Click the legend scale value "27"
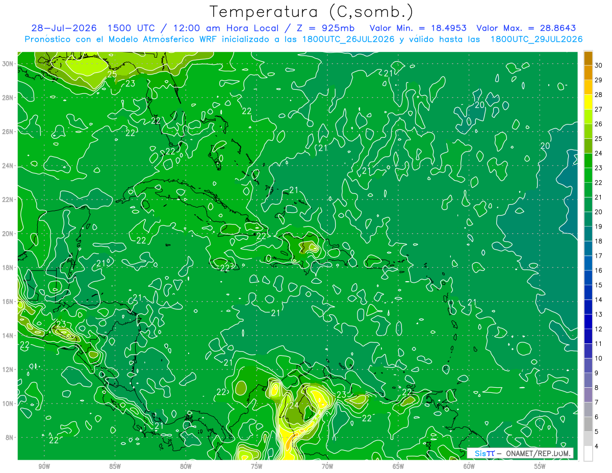This screenshot has width=612, height=473. [x=598, y=109]
